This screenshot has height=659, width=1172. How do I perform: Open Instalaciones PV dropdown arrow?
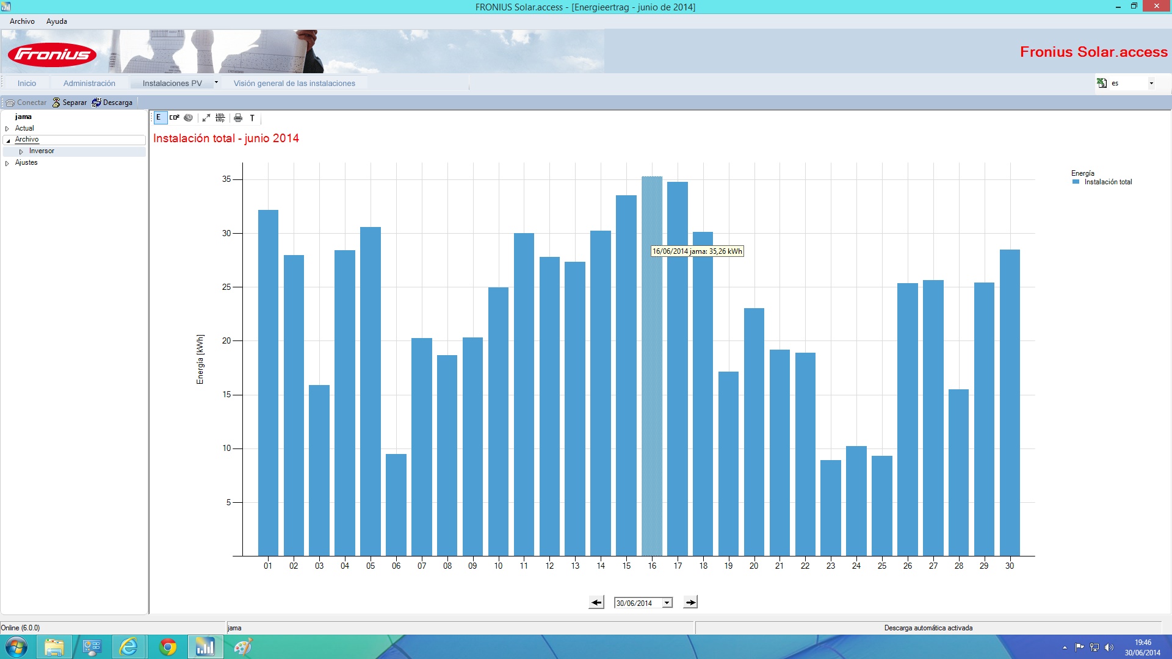216,82
